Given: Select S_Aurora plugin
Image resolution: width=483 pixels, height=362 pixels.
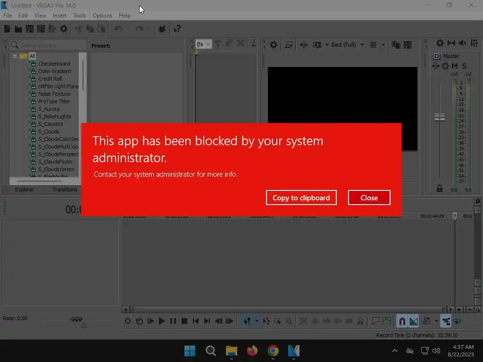Looking at the screenshot, I should [49, 109].
